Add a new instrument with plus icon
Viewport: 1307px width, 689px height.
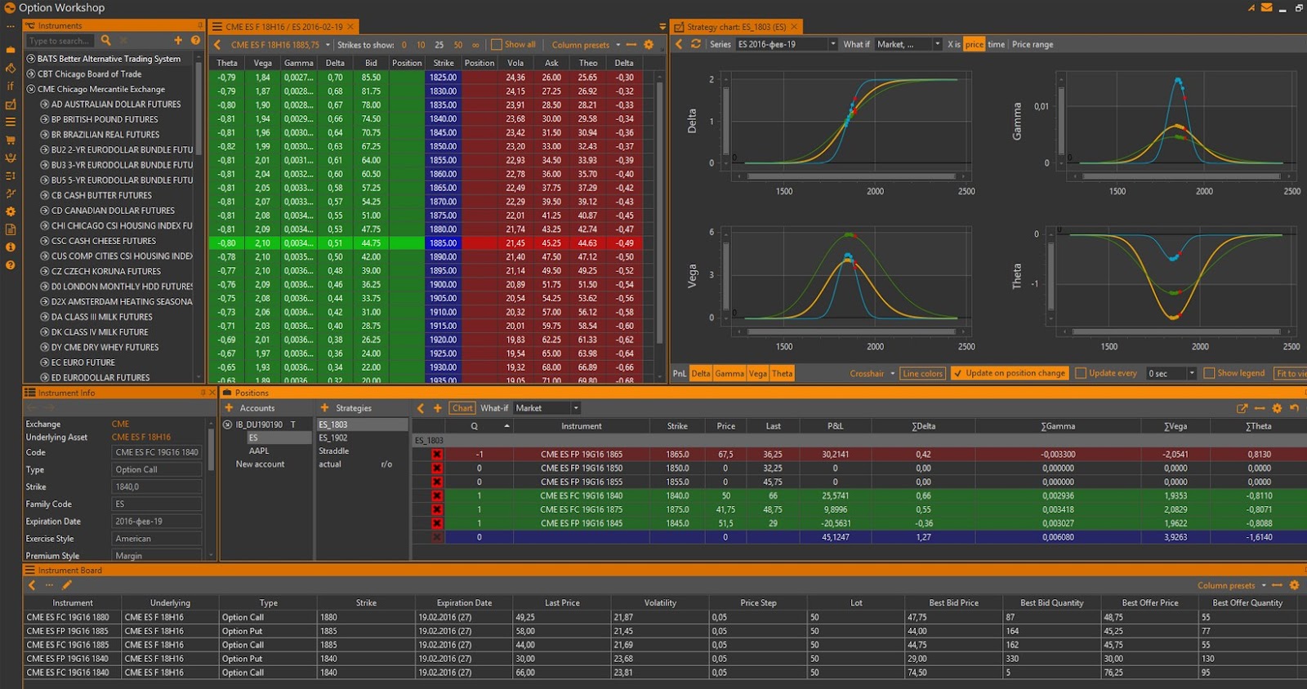click(x=178, y=41)
